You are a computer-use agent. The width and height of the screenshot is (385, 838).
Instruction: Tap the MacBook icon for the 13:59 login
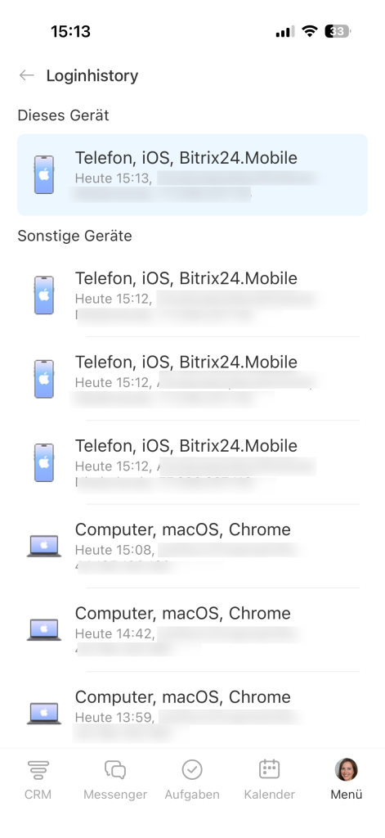(44, 714)
